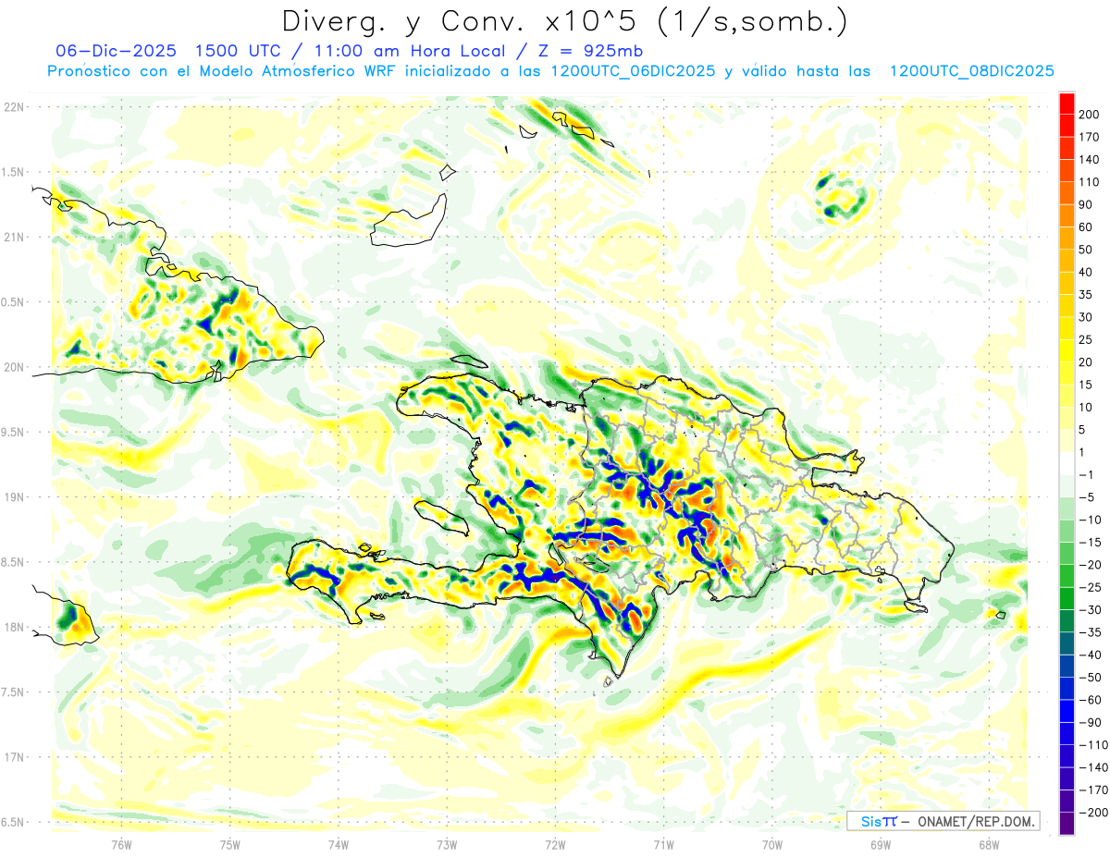Click the colorbar label '15'
Viewport: 1110px width, 857px height.
point(1086,385)
